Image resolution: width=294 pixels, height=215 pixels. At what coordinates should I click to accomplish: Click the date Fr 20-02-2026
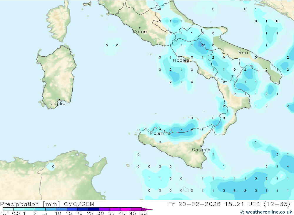pos(194,204)
